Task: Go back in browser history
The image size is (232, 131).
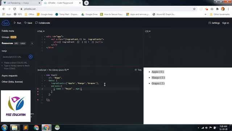Action: click(4, 9)
